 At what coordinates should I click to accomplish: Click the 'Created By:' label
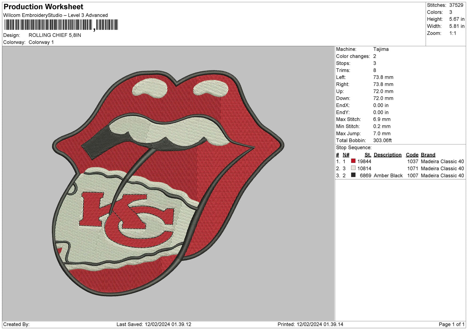[16, 324]
